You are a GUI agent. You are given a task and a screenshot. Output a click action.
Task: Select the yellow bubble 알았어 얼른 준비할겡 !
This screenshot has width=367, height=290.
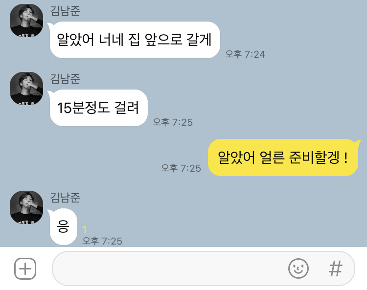pos(284,157)
